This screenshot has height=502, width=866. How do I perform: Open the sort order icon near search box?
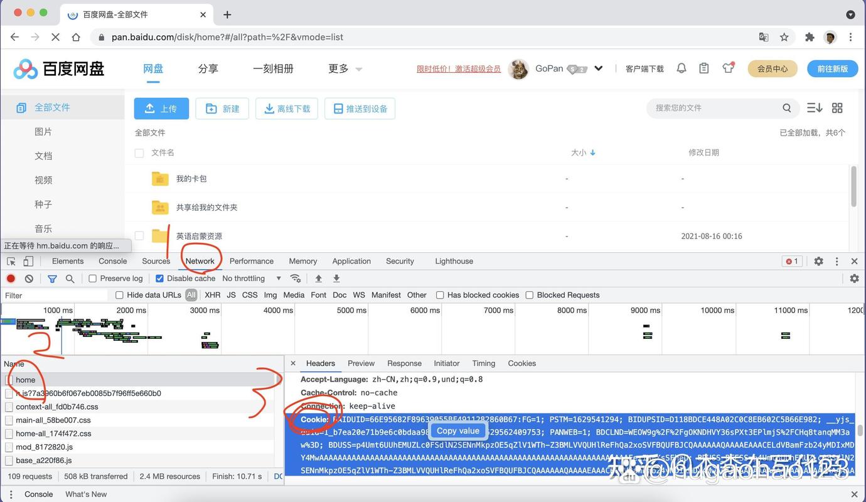point(814,107)
